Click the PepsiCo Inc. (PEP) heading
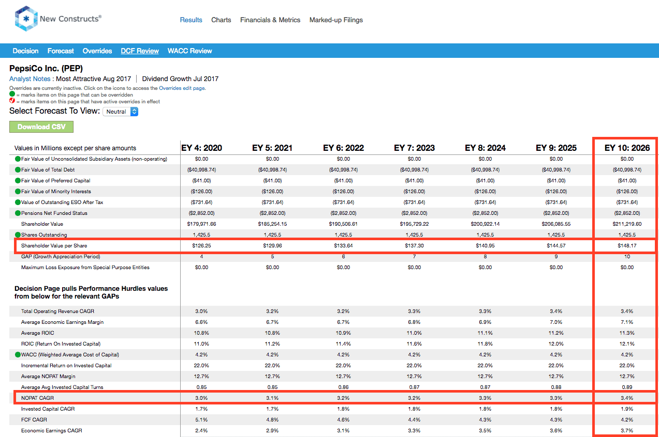The width and height of the screenshot is (659, 437). click(46, 68)
